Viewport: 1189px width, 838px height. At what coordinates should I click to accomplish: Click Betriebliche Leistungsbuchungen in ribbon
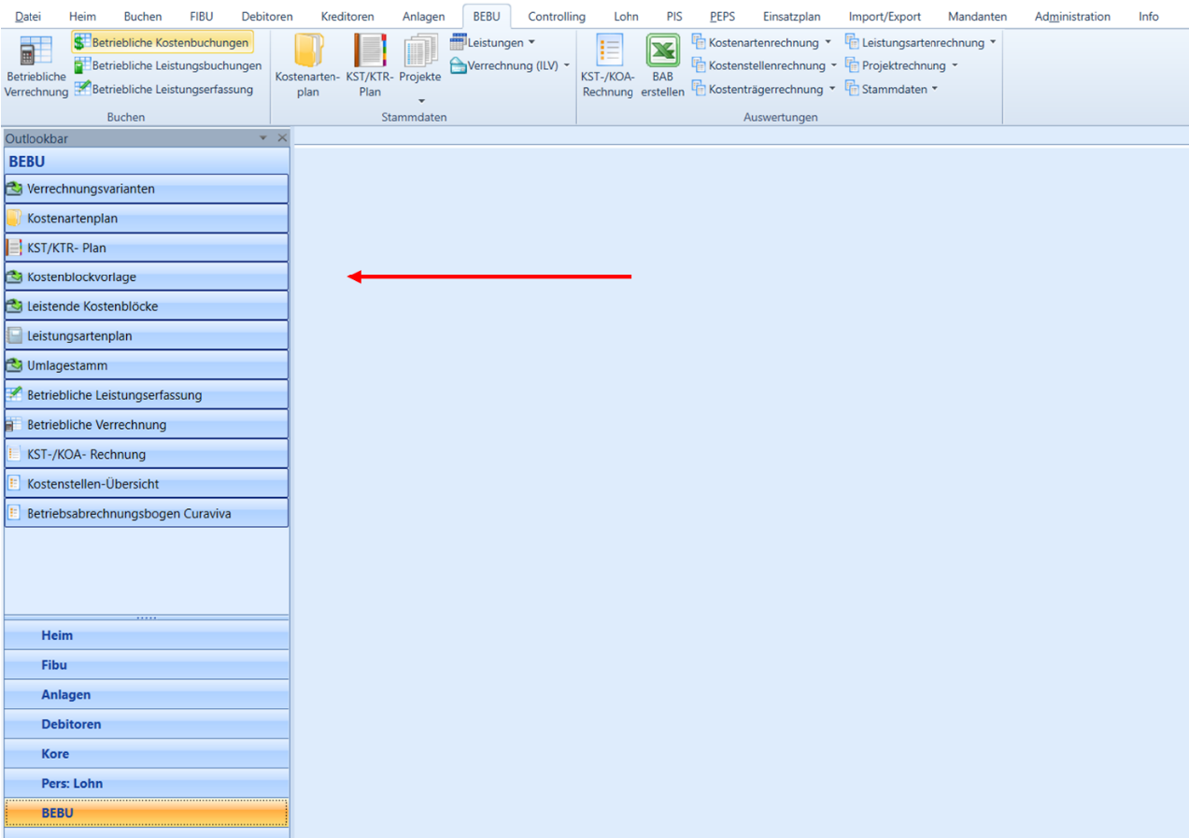[x=168, y=66]
